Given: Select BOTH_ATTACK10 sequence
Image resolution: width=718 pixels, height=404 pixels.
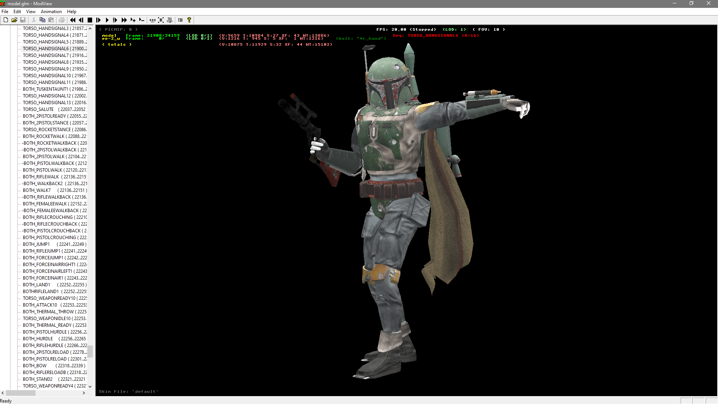Looking at the screenshot, I should 55,305.
